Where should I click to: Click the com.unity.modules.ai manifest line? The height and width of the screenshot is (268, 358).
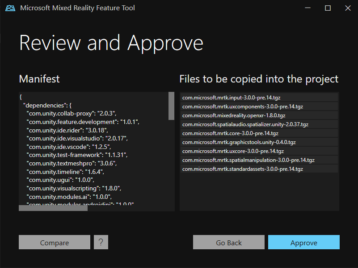click(x=69, y=197)
